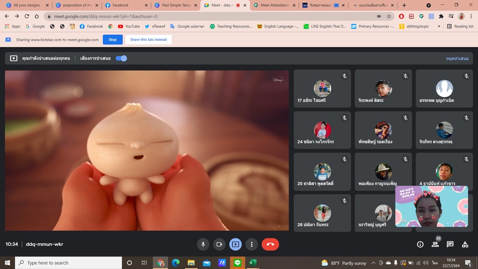Image resolution: width=478 pixels, height=269 pixels.
Task: Switch to Facebook browser tab
Action: pos(126,5)
